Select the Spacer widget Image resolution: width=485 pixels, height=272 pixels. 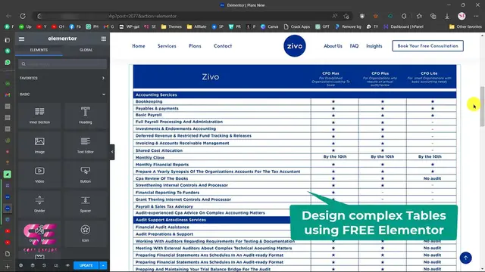tap(86, 204)
